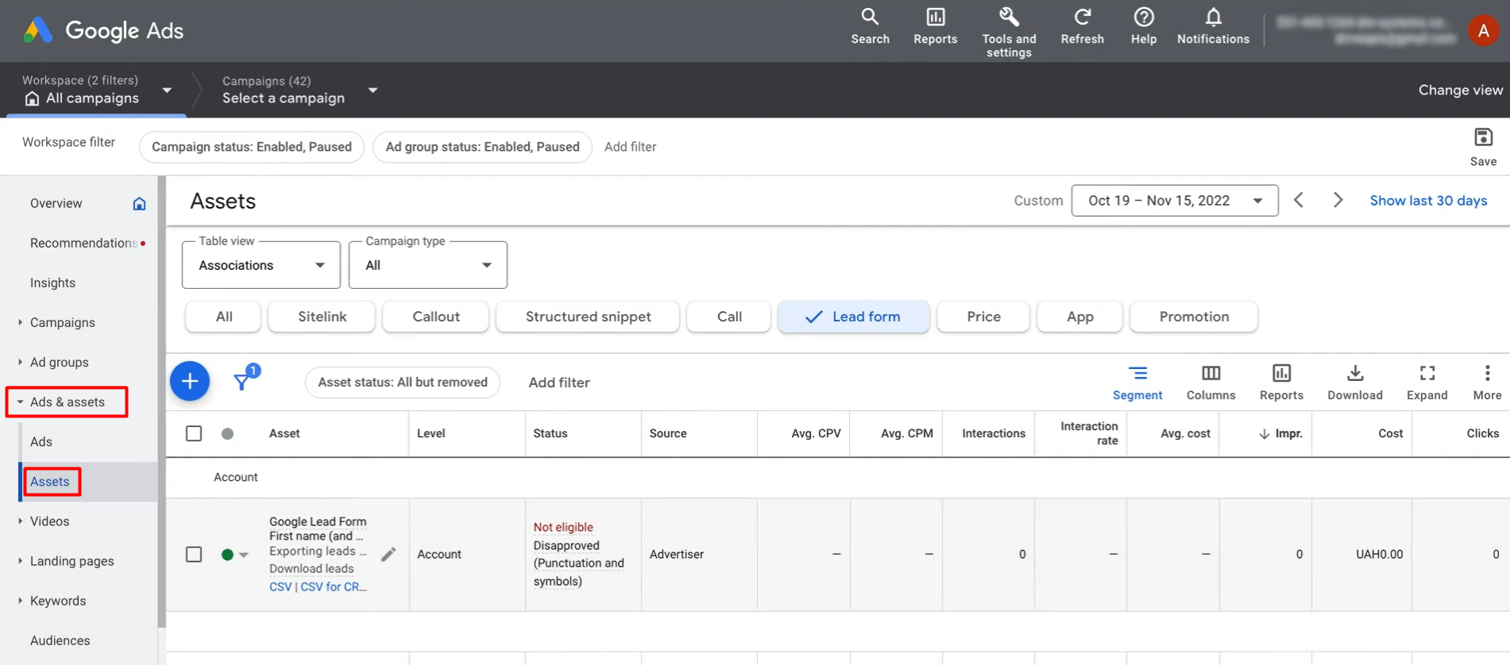The width and height of the screenshot is (1510, 665).
Task: Tick the select-all checkbox in table header
Action: click(x=194, y=433)
